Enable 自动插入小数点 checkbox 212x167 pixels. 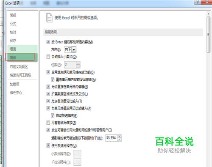[x=48, y=57]
